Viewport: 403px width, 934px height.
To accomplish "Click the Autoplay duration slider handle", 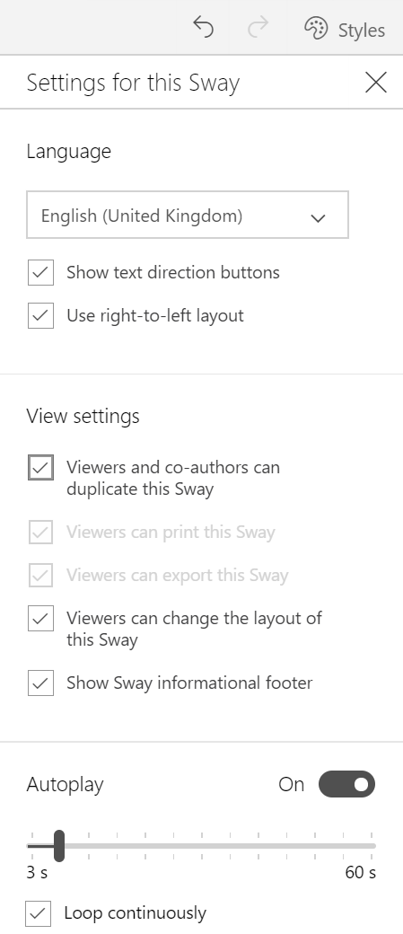I will click(x=59, y=846).
